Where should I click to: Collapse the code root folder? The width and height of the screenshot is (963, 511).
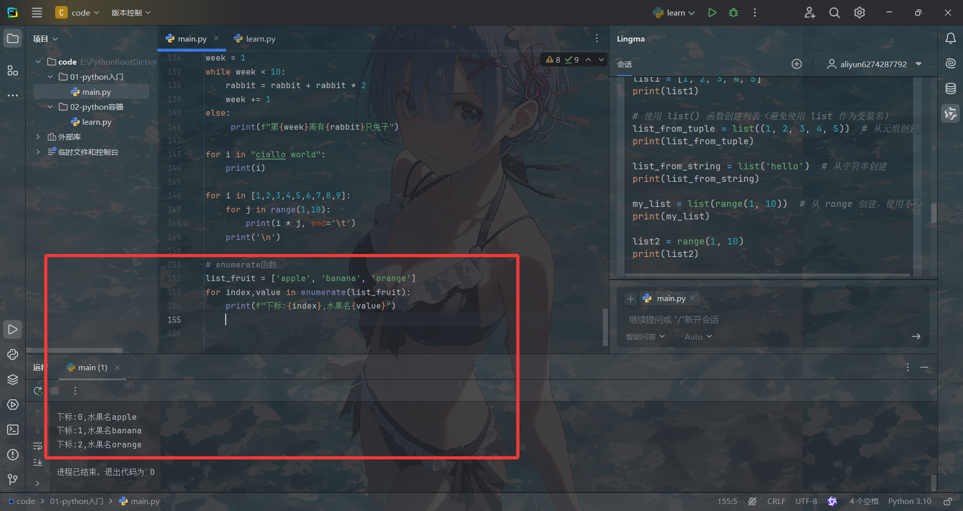click(x=38, y=62)
